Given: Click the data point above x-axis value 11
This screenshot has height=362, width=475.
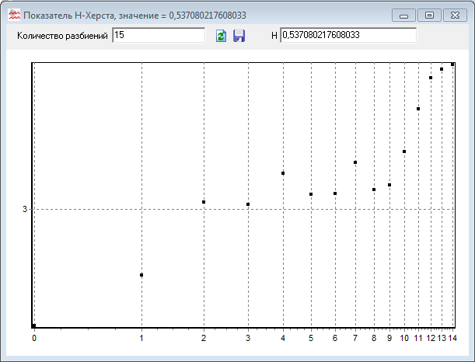Looking at the screenshot, I should click(418, 109).
